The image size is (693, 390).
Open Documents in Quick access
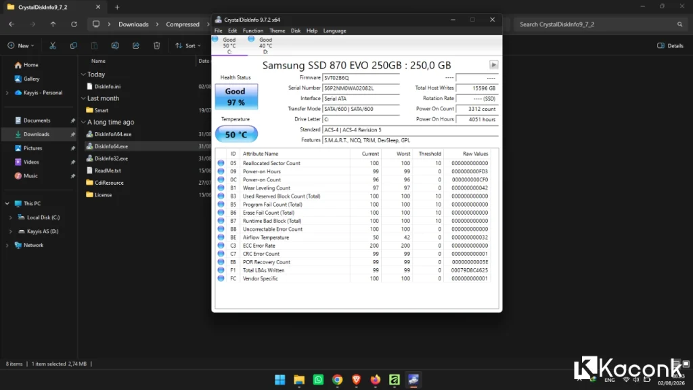[37, 121]
